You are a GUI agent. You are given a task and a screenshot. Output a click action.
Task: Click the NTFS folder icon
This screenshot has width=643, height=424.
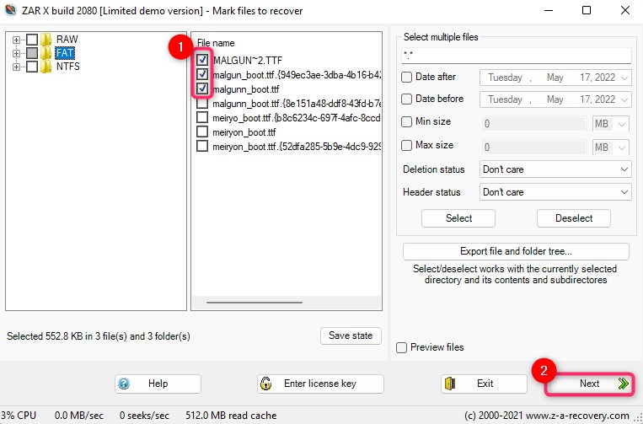point(46,67)
